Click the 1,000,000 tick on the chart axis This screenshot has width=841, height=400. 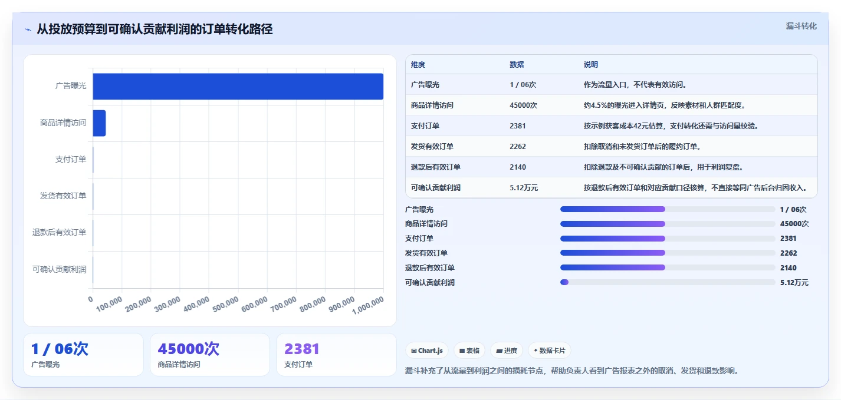(368, 305)
